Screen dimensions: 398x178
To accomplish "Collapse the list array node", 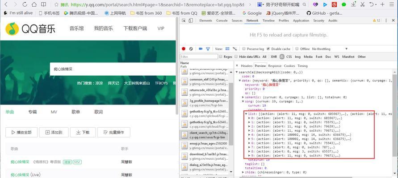I will pyautogui.click(x=246, y=114).
